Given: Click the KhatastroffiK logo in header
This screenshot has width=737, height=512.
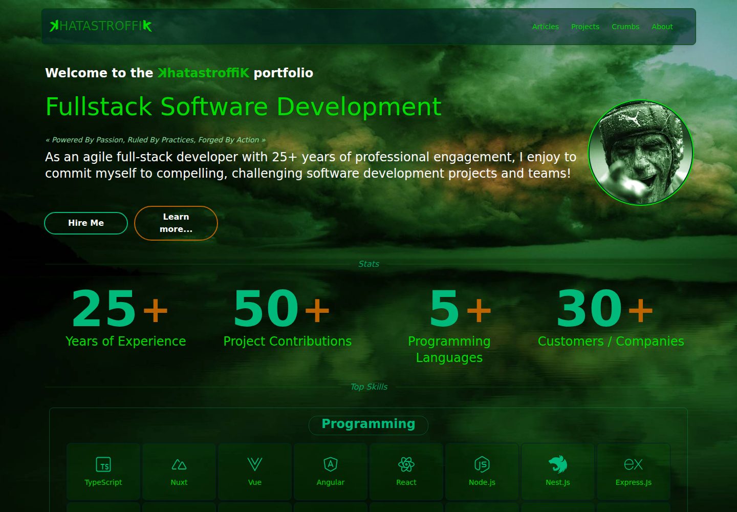Looking at the screenshot, I should pos(101,26).
